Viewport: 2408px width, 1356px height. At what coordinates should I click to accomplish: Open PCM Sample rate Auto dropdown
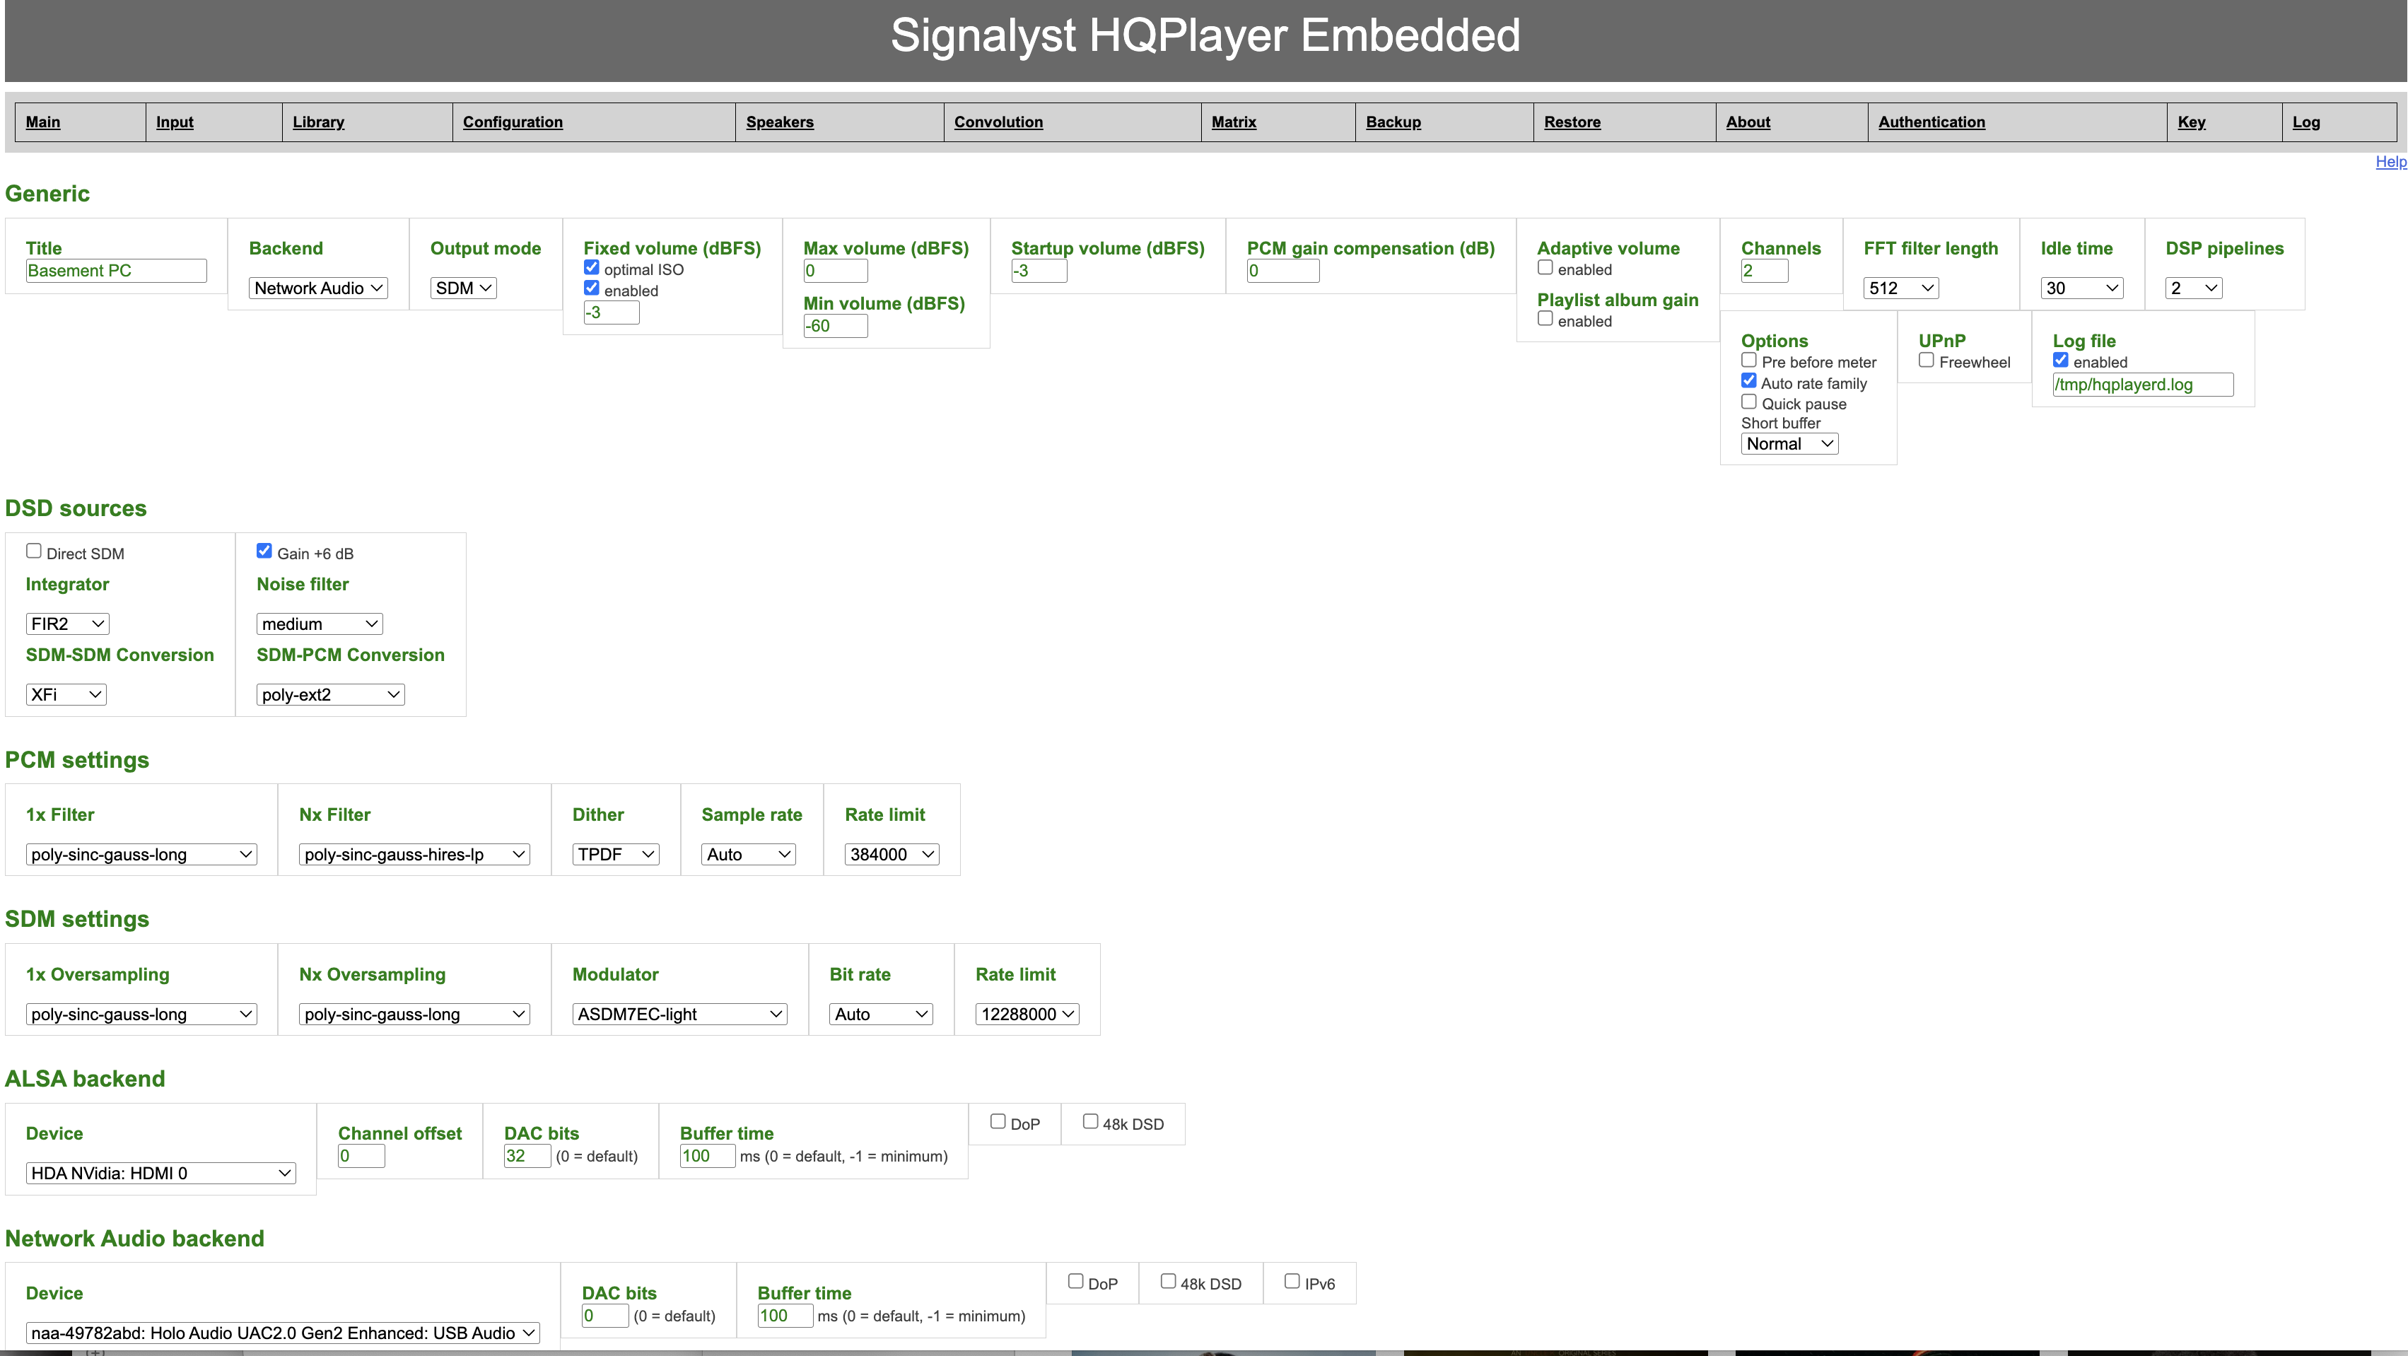click(749, 854)
